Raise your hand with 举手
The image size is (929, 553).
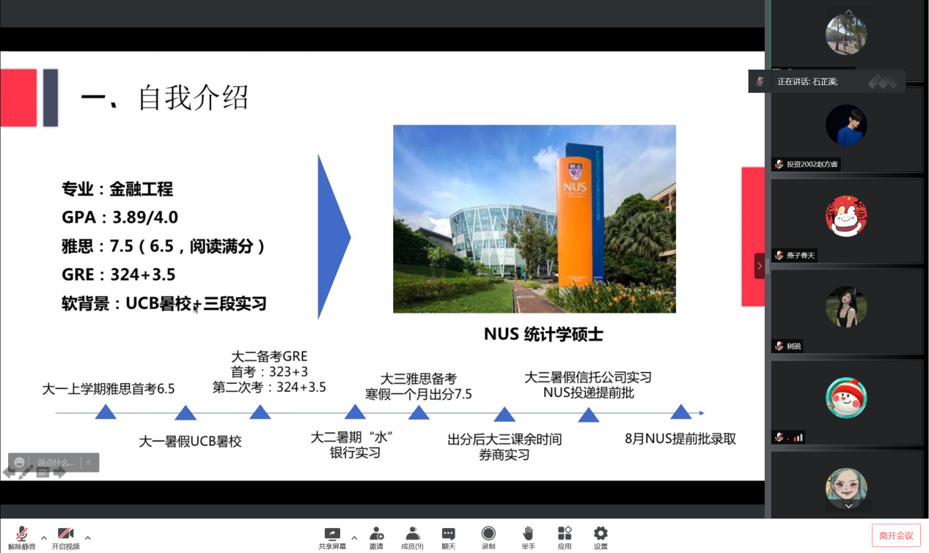[527, 538]
